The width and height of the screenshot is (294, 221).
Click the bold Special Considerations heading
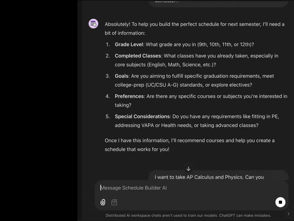[142, 116]
